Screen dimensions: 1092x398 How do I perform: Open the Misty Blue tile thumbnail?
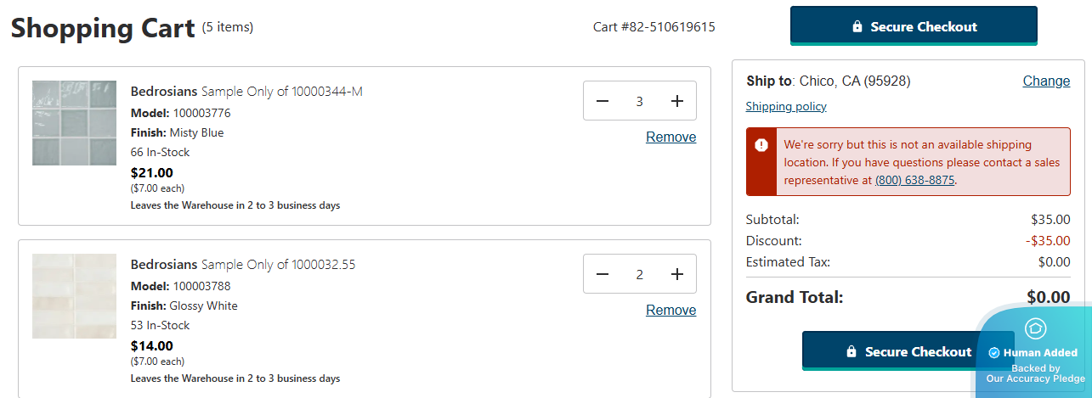74,123
